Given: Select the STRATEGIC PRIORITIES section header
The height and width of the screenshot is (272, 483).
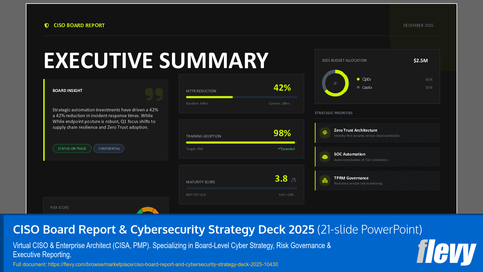Looking at the screenshot, I should tap(334, 113).
